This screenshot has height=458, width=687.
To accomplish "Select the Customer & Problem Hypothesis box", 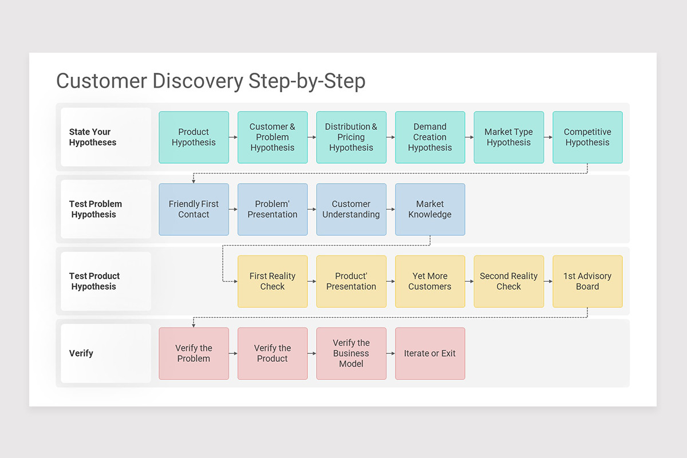I will coord(273,137).
